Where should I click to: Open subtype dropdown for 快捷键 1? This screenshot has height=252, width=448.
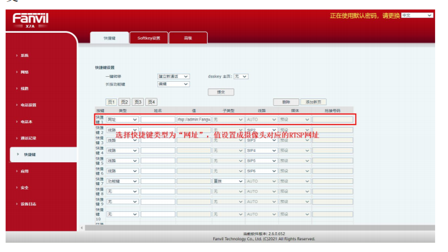[x=228, y=120]
